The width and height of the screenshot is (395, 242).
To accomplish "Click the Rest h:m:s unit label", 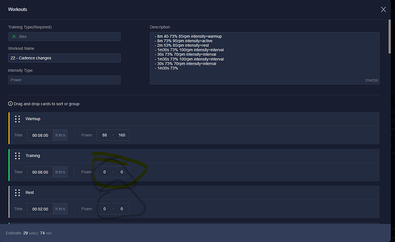I will click(60, 209).
